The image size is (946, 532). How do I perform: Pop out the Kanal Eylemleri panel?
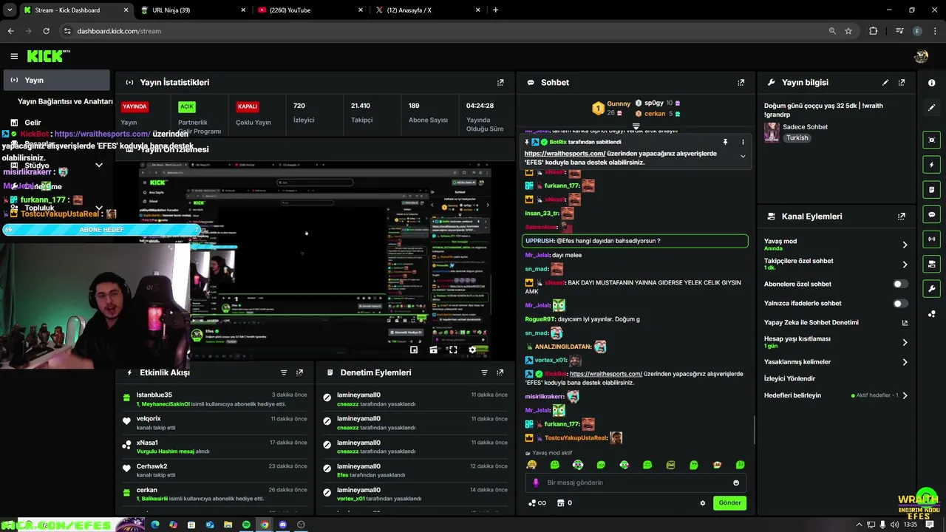pyautogui.click(x=902, y=216)
